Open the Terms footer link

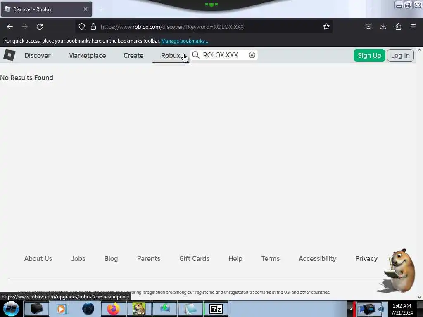[270, 258]
